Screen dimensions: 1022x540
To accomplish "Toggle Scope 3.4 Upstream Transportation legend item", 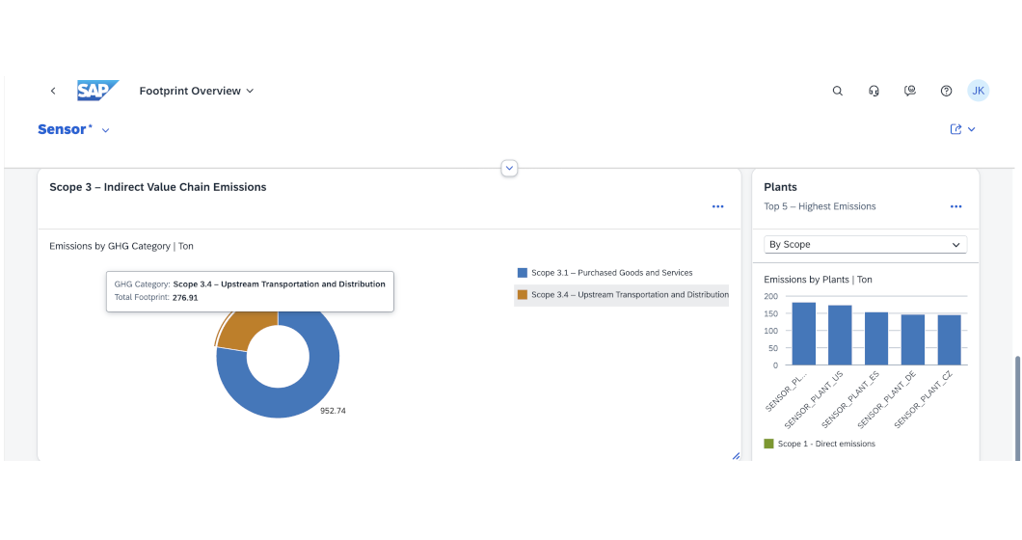I will (x=622, y=295).
